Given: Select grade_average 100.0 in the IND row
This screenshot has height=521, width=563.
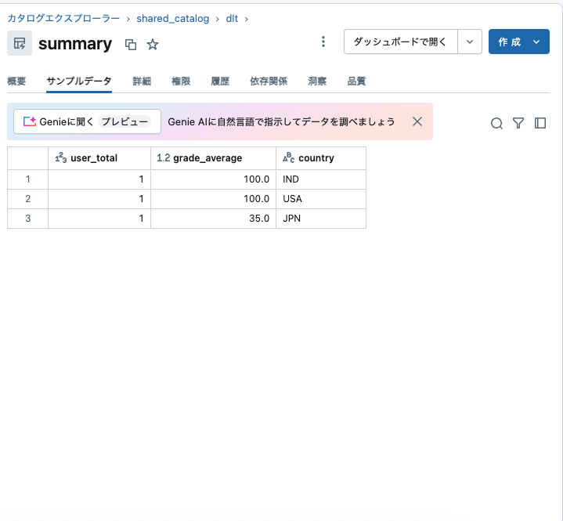Looking at the screenshot, I should 213,179.
